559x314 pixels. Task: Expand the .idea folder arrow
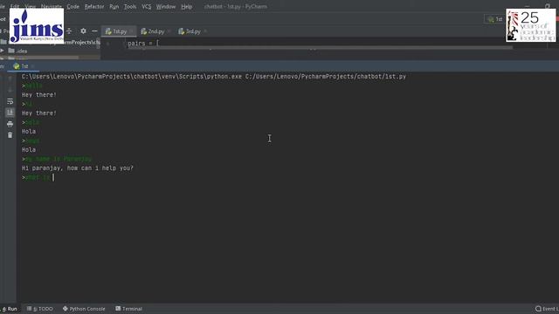click(x=3, y=51)
